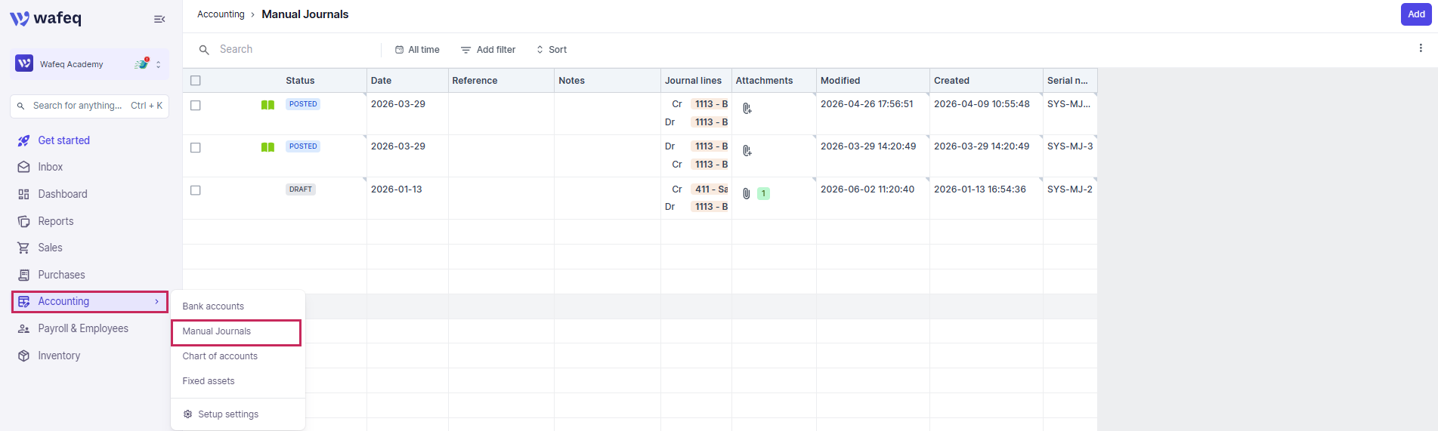Click the Wafeq Academy organization avatar
Screen dimensions: 1438x431
24,63
